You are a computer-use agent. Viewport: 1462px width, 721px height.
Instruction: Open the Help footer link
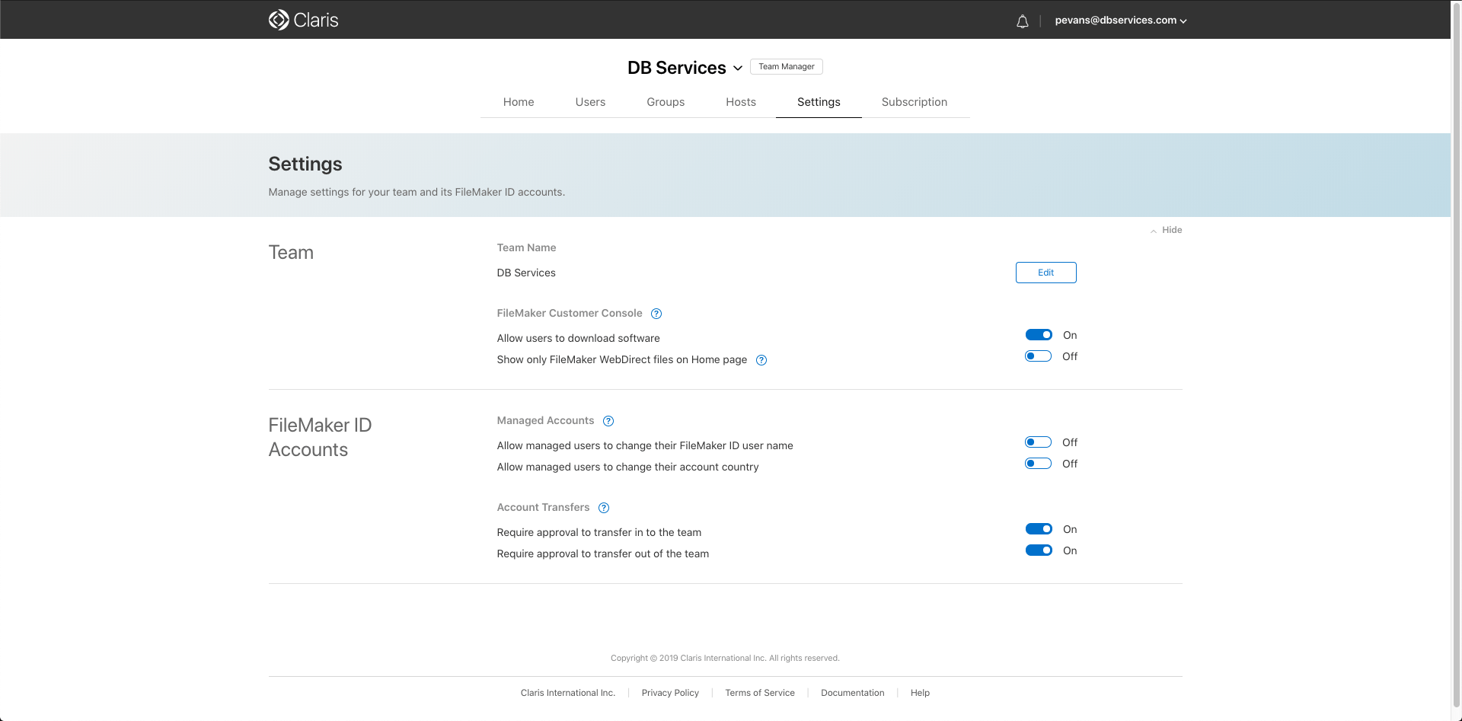coord(920,693)
